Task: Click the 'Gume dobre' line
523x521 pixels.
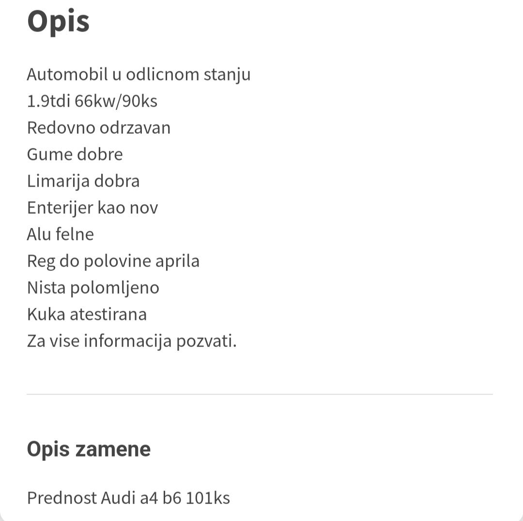Action: pyautogui.click(x=75, y=155)
